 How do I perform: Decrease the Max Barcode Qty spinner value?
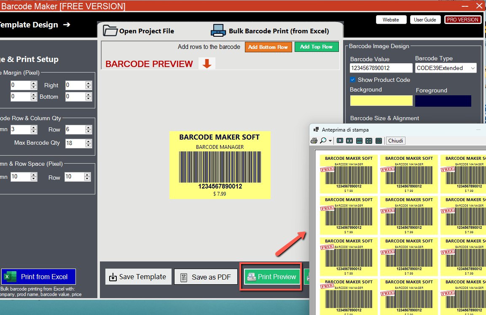pyautogui.click(x=88, y=145)
